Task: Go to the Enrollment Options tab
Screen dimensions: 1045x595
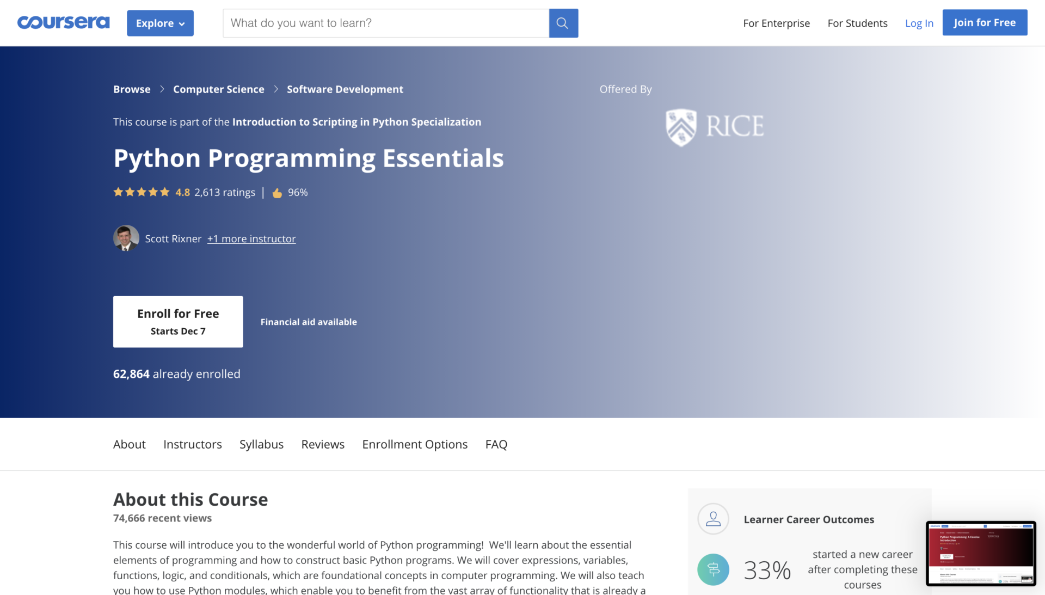Action: 415,444
